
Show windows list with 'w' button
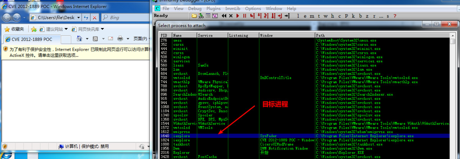(325, 16)
